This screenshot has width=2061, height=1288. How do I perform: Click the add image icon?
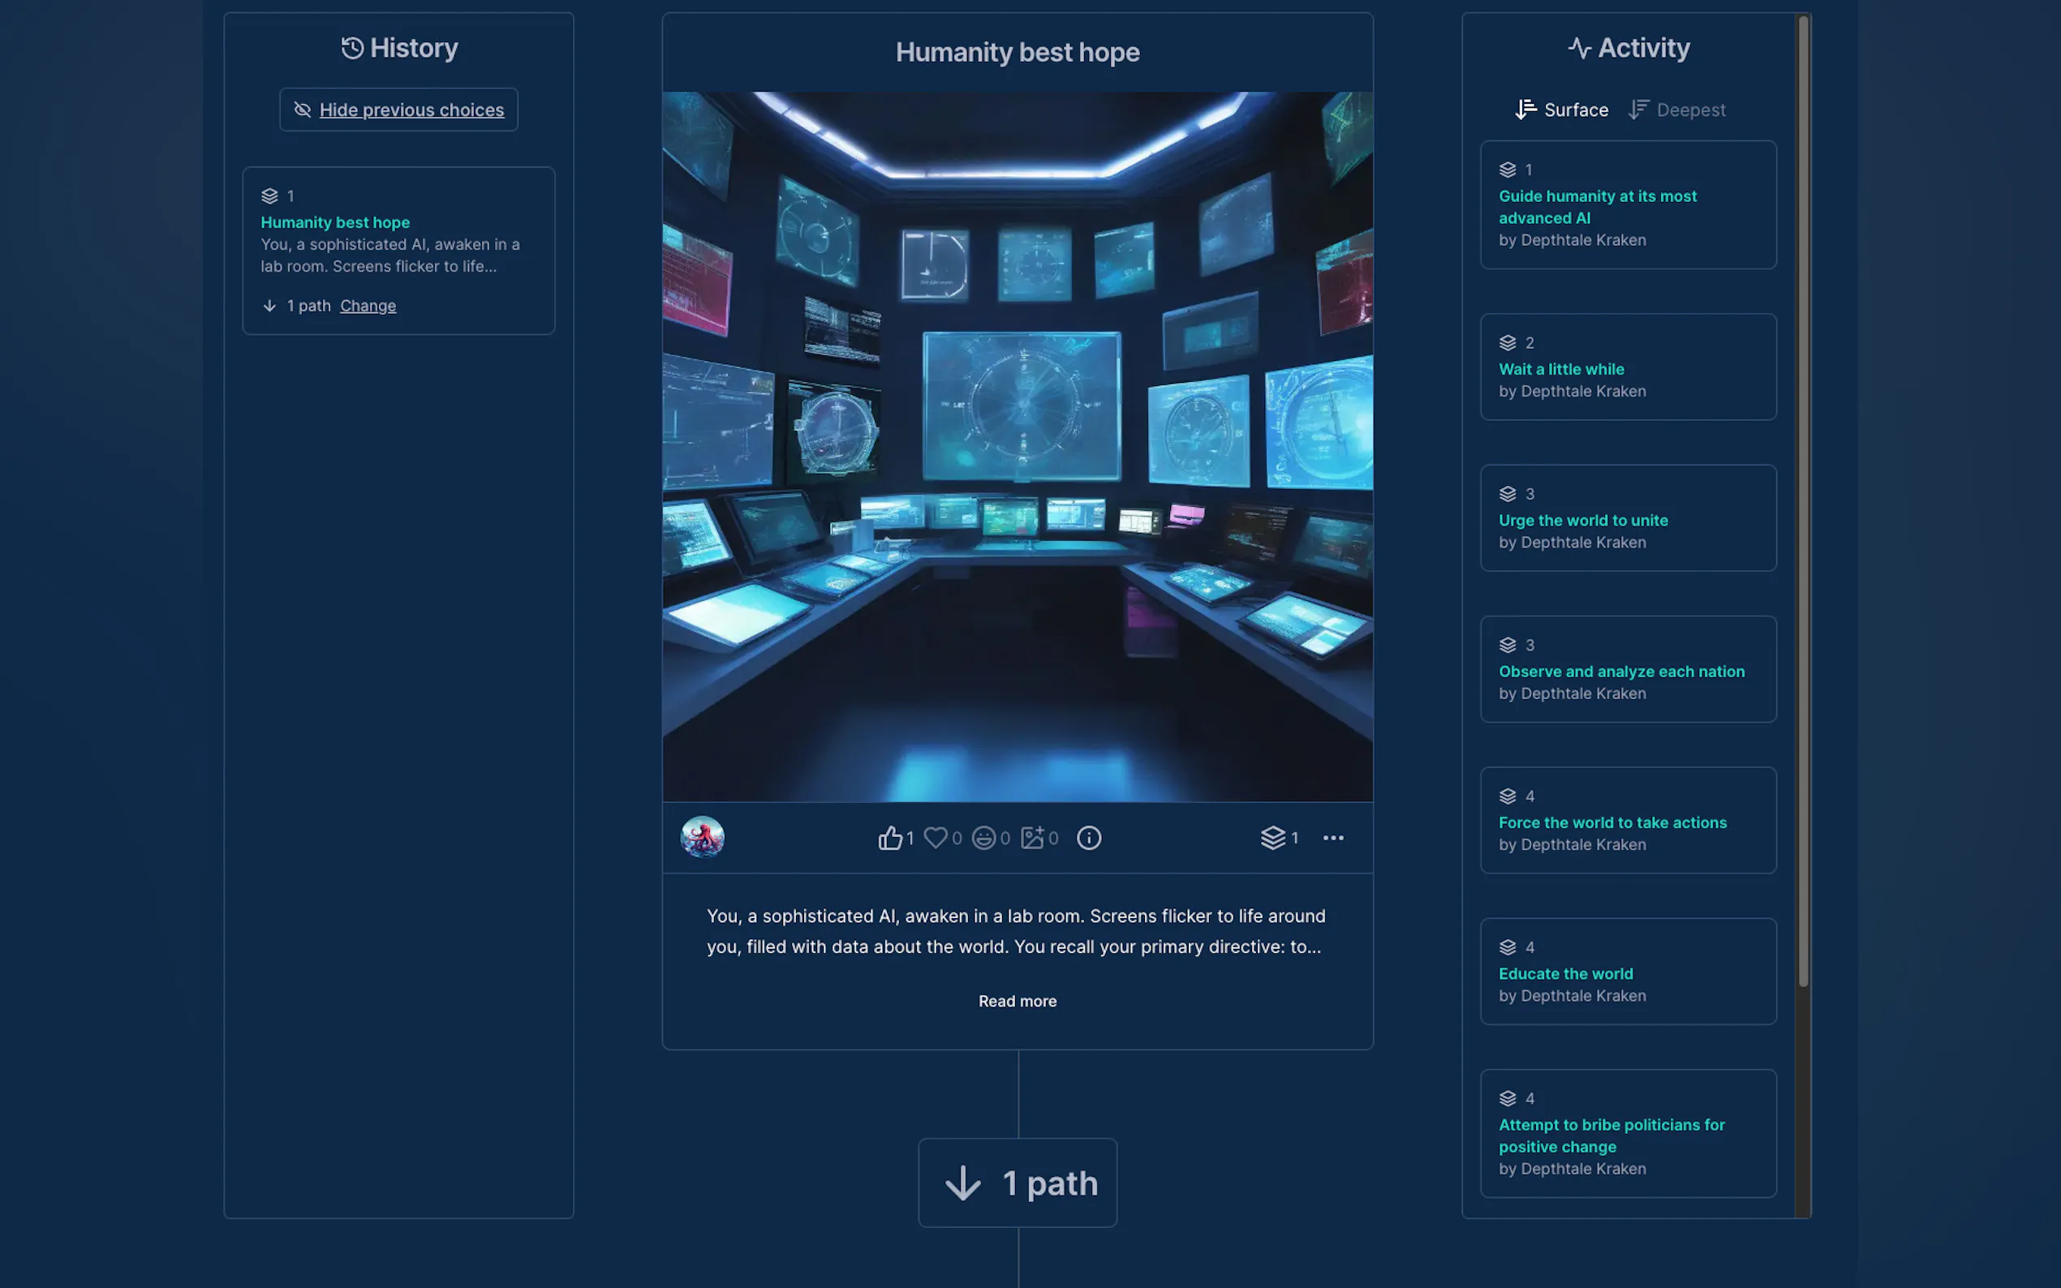click(1032, 838)
